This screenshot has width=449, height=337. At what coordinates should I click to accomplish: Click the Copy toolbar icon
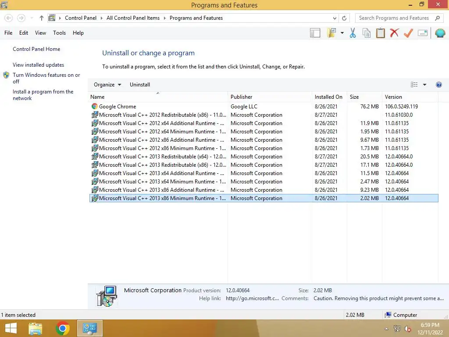tap(367, 33)
